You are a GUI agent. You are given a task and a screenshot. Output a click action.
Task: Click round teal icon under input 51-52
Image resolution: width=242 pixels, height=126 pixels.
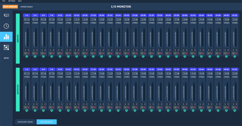point(234,57)
